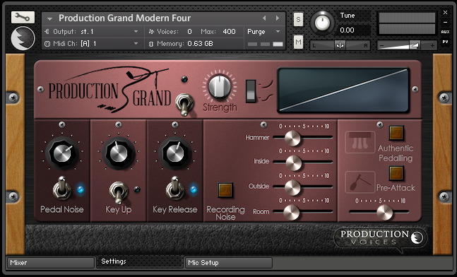The image size is (457, 277).
Task: Switch to the Mic Setup tab
Action: coord(229,263)
